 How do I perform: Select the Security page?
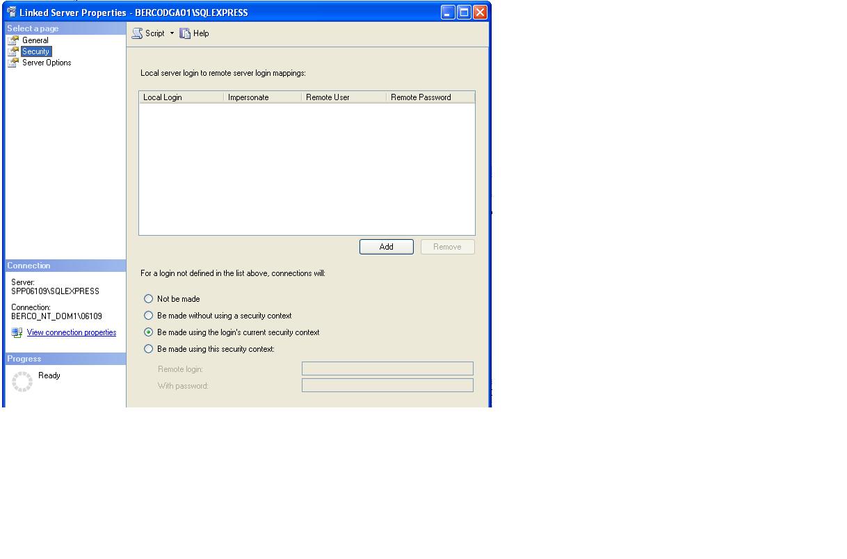tap(35, 51)
